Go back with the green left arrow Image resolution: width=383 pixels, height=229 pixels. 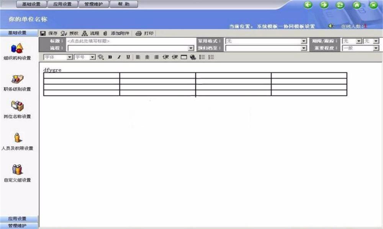[x=308, y=5]
